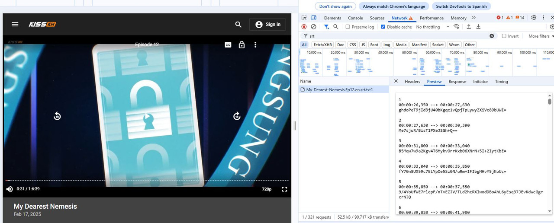The height and width of the screenshot is (223, 554).
Task: Switch to the Sources tab
Action: 377,18
